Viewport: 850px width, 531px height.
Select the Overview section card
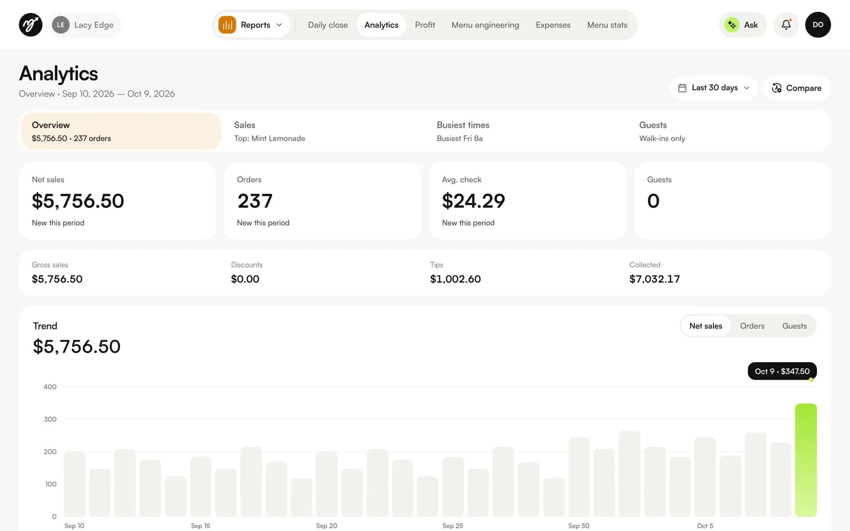click(x=121, y=131)
